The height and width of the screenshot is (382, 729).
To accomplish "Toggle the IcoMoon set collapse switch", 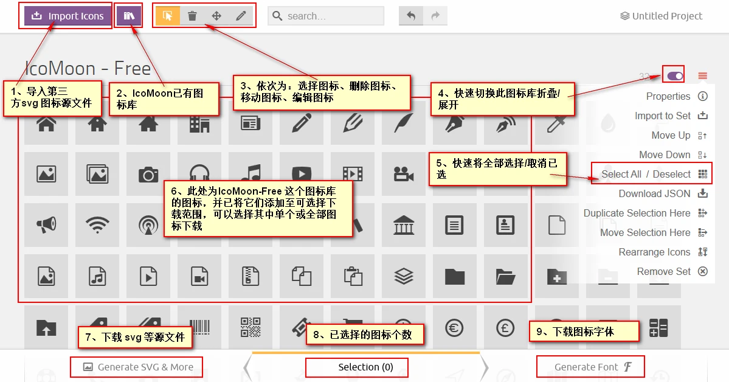I will tap(675, 76).
